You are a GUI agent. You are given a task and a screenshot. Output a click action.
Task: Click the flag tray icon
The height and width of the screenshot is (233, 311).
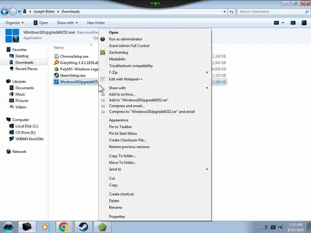point(265,227)
